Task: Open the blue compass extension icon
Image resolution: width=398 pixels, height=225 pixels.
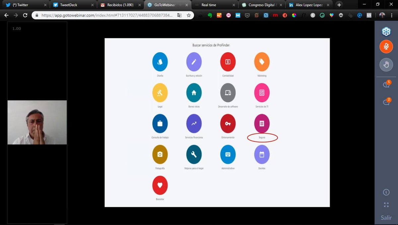Action: click(266, 15)
